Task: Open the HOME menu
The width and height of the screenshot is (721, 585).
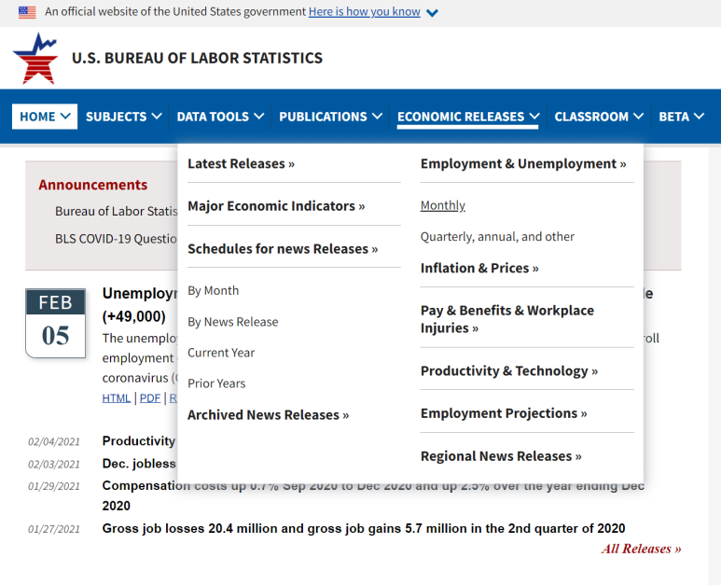Action: (45, 117)
